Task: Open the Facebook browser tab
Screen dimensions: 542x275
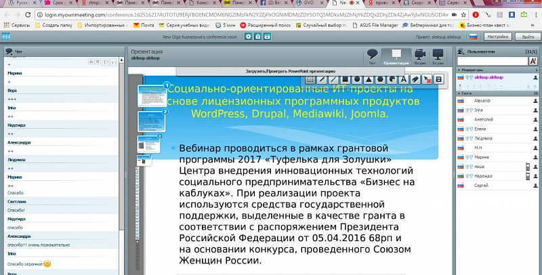Action: click(275, 3)
